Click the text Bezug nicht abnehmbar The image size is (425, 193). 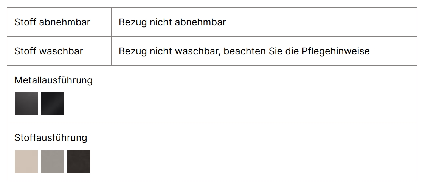click(x=172, y=22)
